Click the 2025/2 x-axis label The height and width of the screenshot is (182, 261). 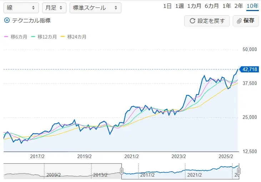pos(226,156)
